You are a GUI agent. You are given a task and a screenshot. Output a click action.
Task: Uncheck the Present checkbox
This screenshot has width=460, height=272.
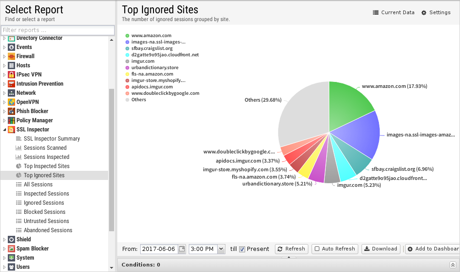(x=242, y=249)
